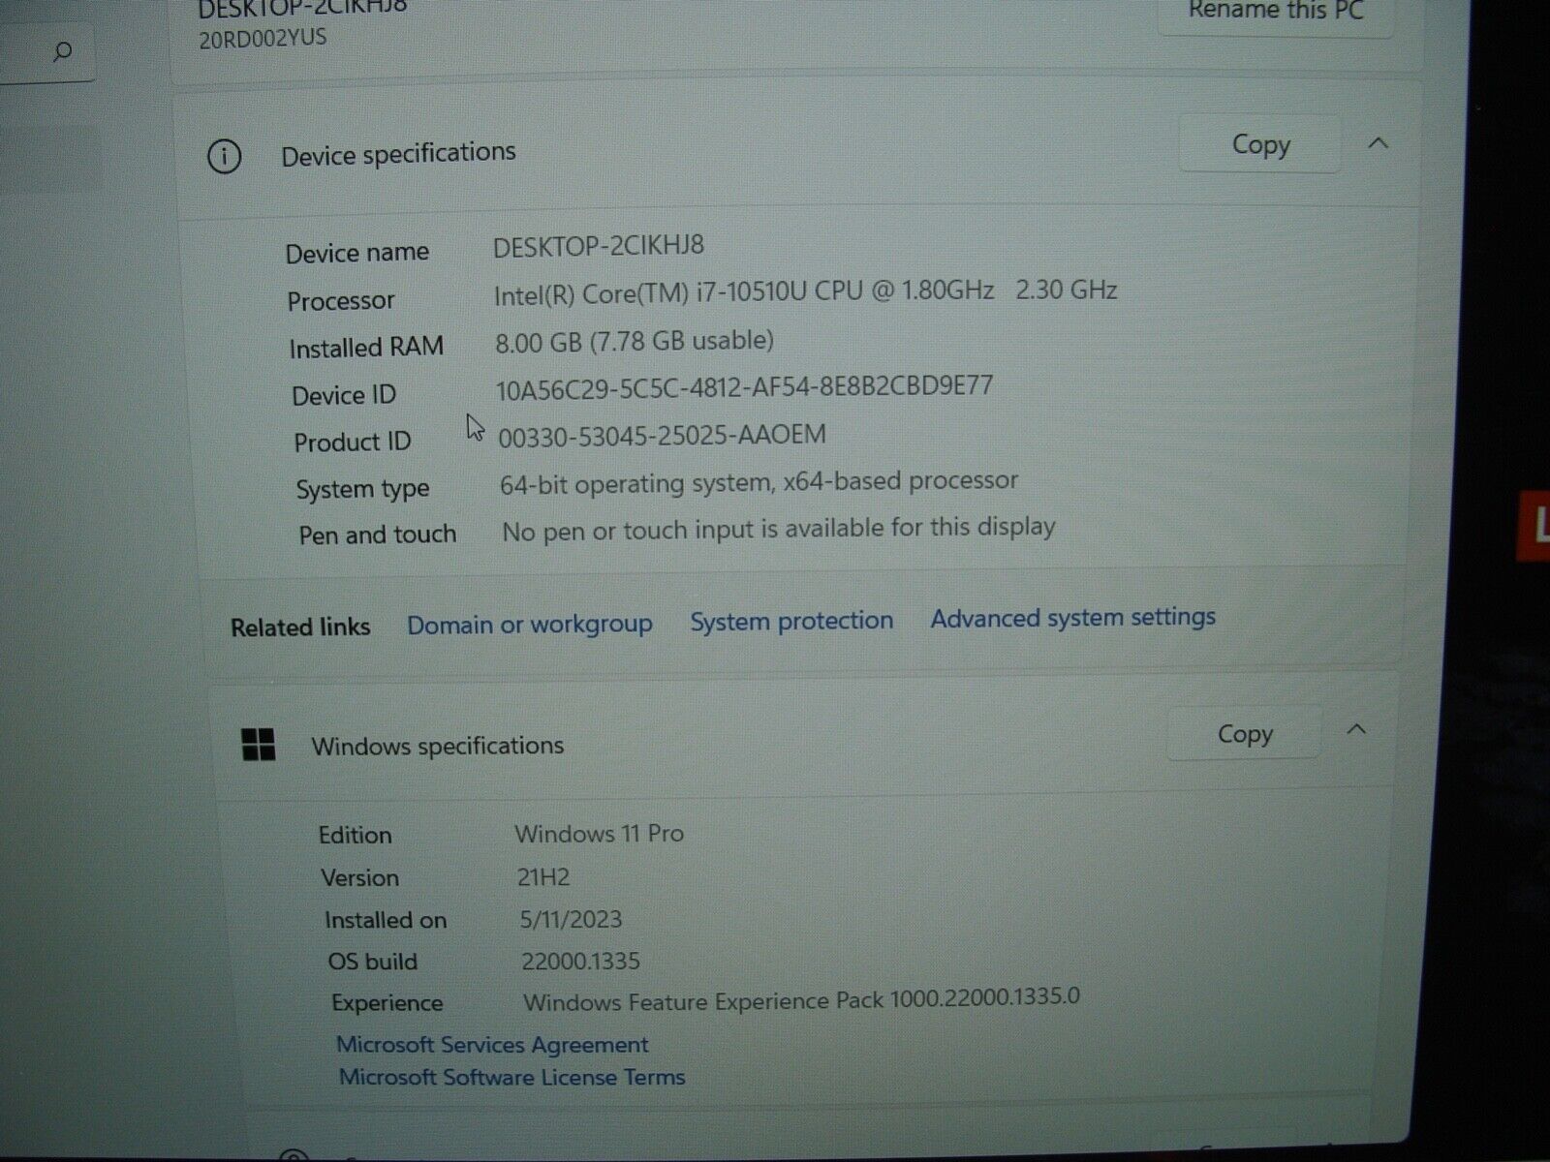This screenshot has height=1162, width=1550.
Task: Click the Windows logo icon beside Windows specifications
Action: click(259, 745)
